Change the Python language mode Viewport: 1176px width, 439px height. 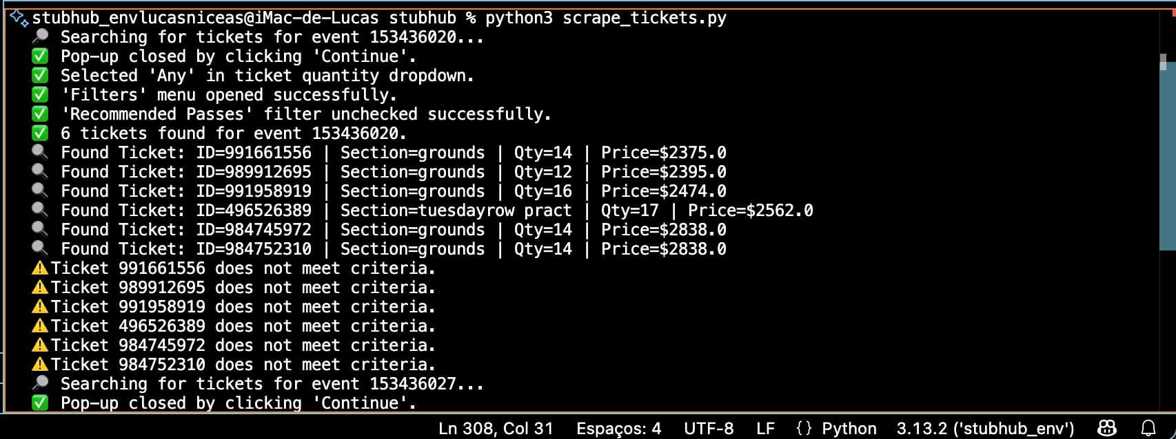pos(849,429)
